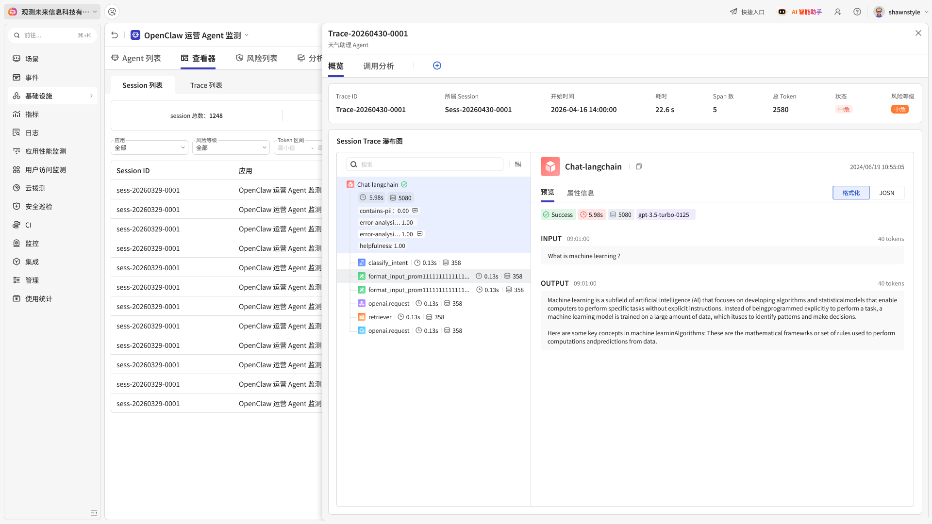Open the 应用 filter dropdown
Viewport: 932px width, 524px height.
(x=150, y=147)
